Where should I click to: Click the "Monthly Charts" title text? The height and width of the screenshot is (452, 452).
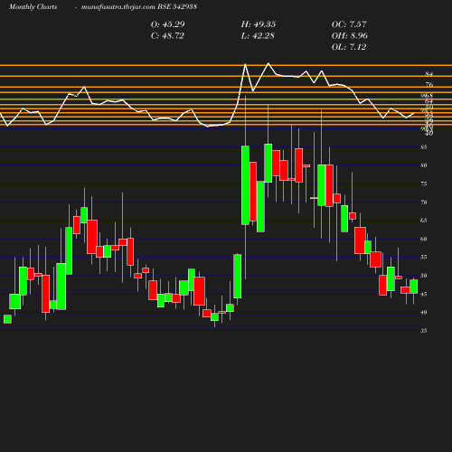click(33, 6)
